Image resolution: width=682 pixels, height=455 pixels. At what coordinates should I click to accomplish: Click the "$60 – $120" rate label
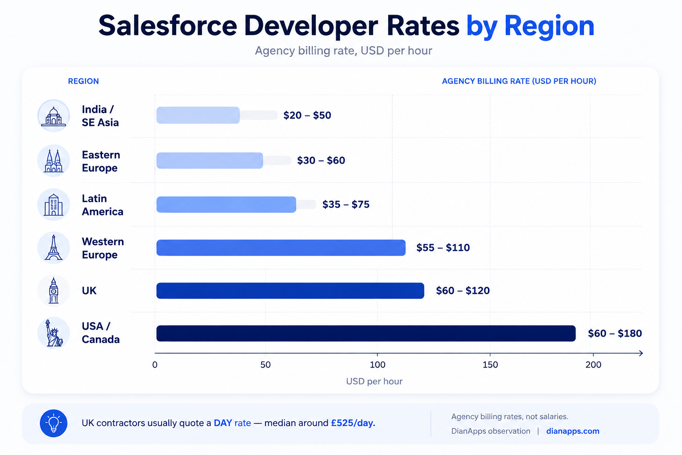click(x=463, y=291)
